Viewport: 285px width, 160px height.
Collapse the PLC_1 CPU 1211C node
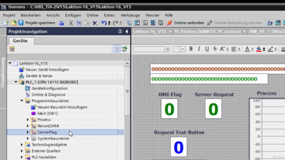(16, 82)
